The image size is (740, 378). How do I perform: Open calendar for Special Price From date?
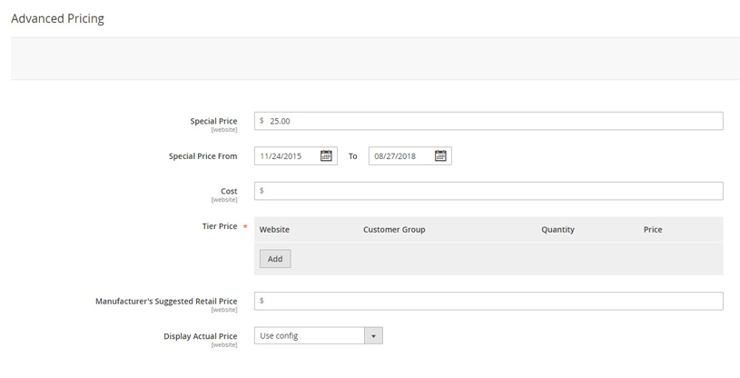pyautogui.click(x=326, y=155)
